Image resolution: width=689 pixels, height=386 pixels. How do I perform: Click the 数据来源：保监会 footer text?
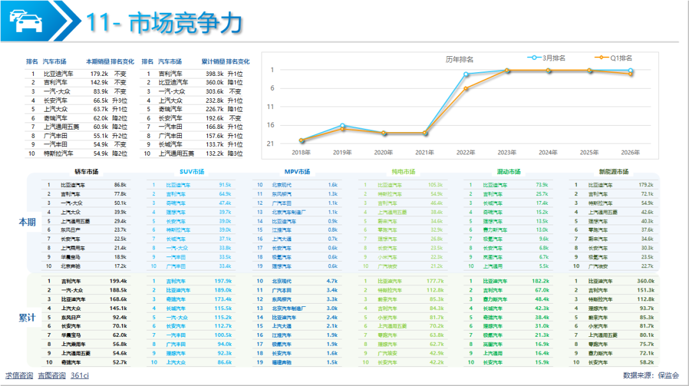pos(651,375)
